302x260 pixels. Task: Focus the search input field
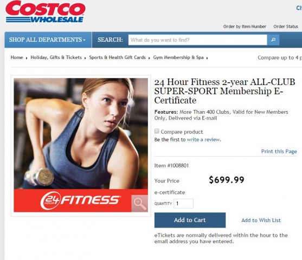click(197, 40)
